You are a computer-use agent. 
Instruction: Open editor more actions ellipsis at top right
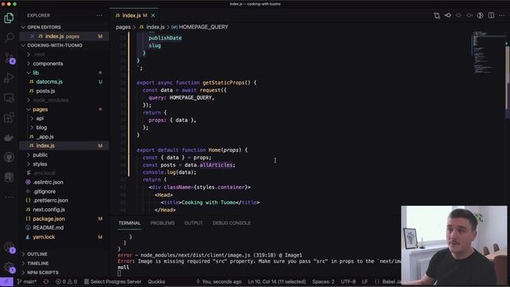502,15
